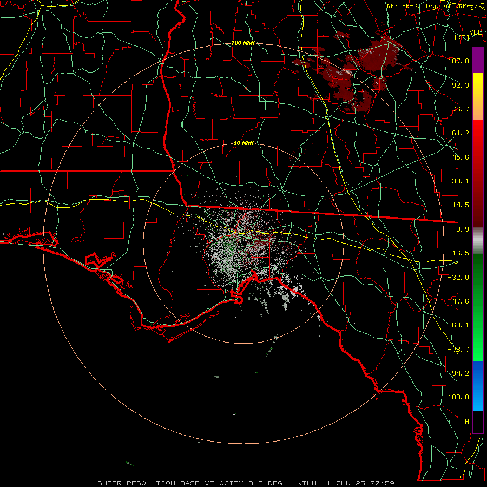
Task: Click the blue segment of velocity color bar
Action: point(478,386)
